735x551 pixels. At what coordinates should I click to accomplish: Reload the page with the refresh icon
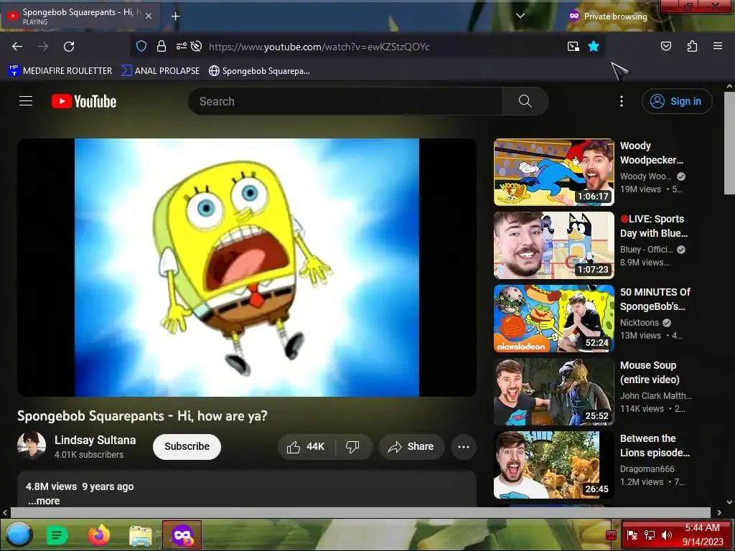click(x=69, y=47)
